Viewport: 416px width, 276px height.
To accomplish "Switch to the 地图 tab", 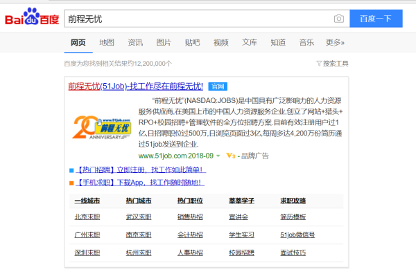I will (107, 42).
